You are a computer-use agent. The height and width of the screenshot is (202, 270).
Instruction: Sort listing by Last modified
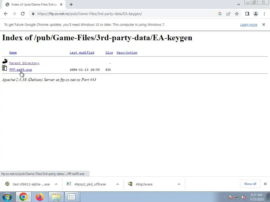click(x=82, y=53)
